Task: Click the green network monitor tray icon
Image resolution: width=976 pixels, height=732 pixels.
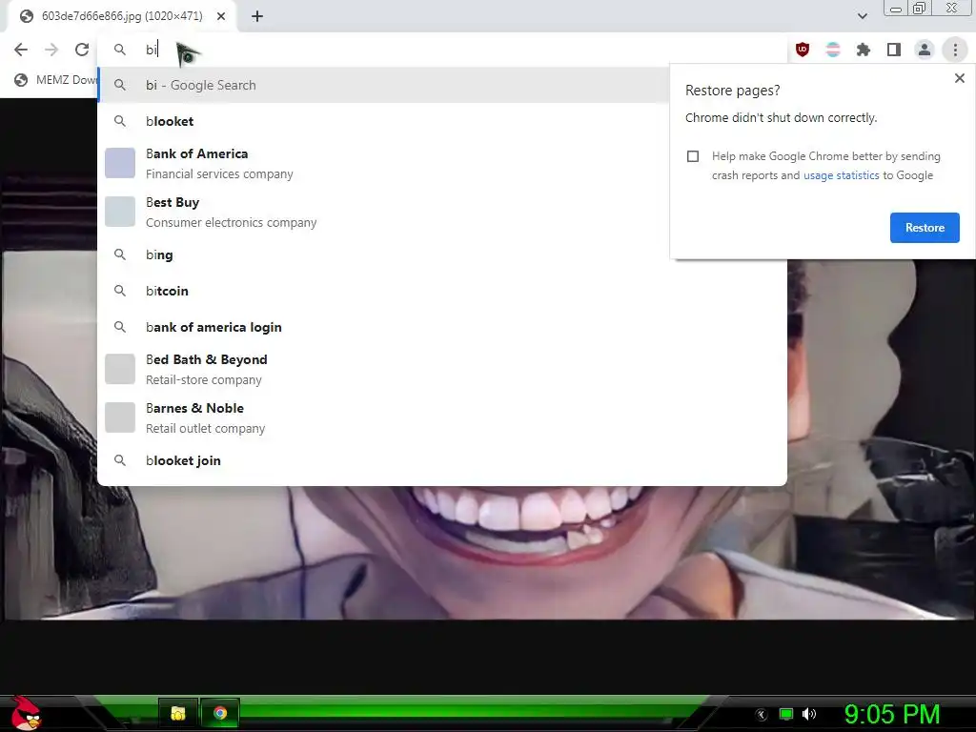Action: (786, 714)
